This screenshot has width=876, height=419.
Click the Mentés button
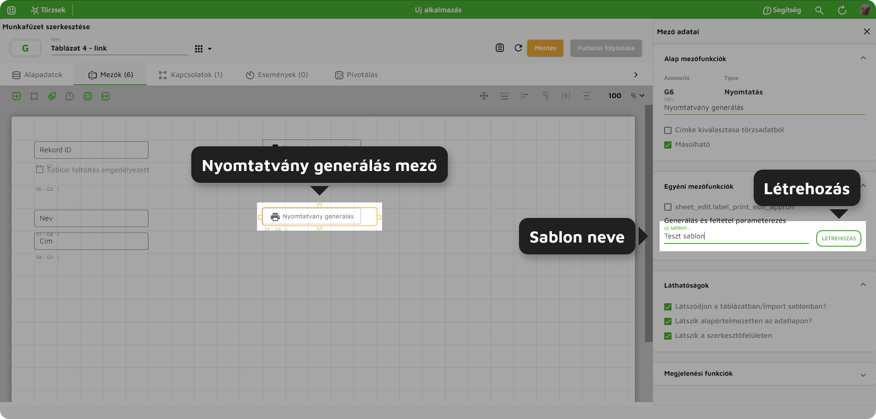tap(545, 48)
